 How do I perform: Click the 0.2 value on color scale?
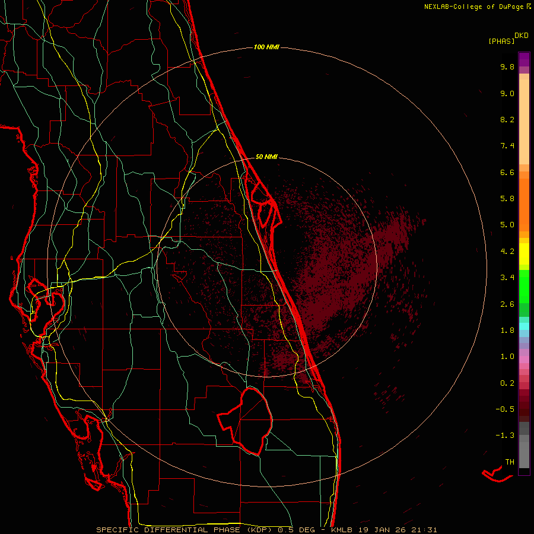pos(507,383)
